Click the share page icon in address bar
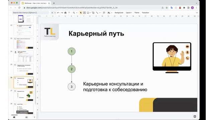Viewport: 214px width, 120px height. [163, 8]
